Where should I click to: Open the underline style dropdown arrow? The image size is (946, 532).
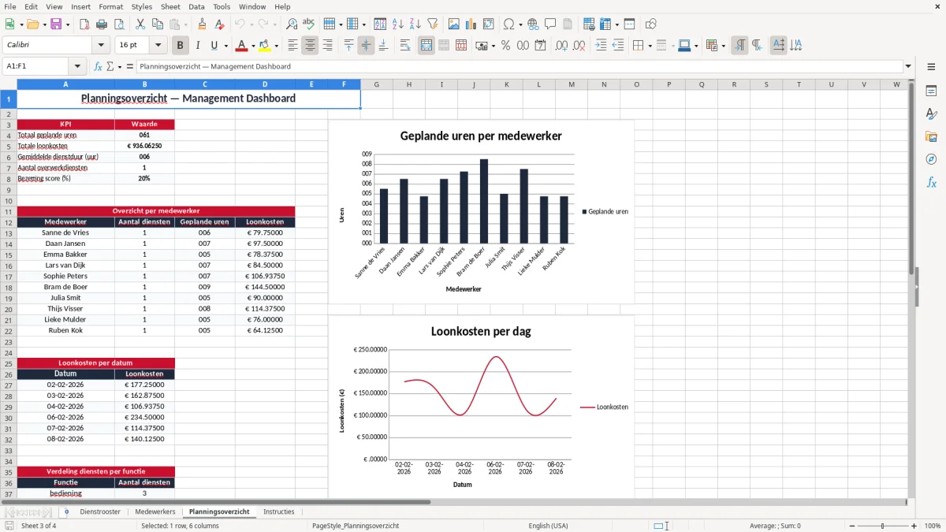[225, 46]
